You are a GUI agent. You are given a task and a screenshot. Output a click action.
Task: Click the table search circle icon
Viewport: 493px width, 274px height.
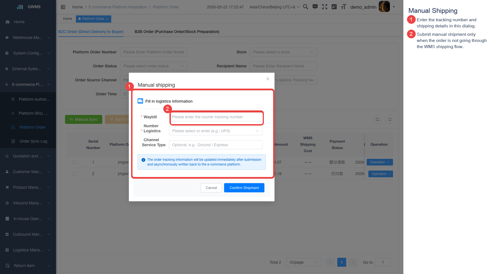pyautogui.click(x=378, y=119)
